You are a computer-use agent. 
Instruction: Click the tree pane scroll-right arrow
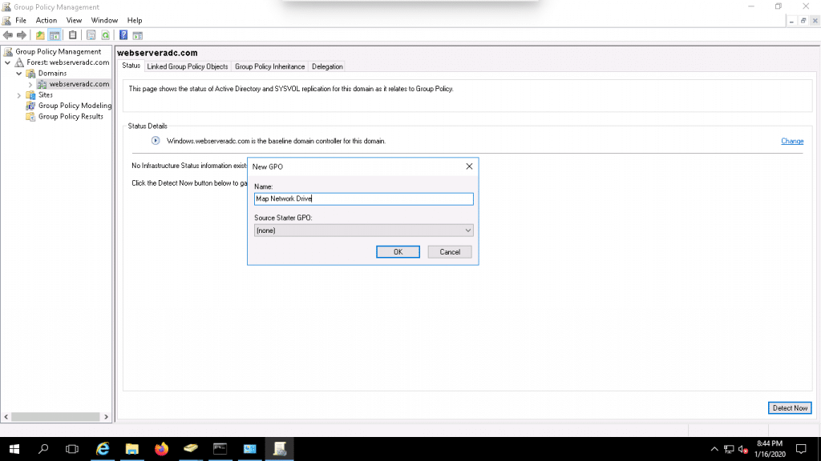pyautogui.click(x=106, y=416)
